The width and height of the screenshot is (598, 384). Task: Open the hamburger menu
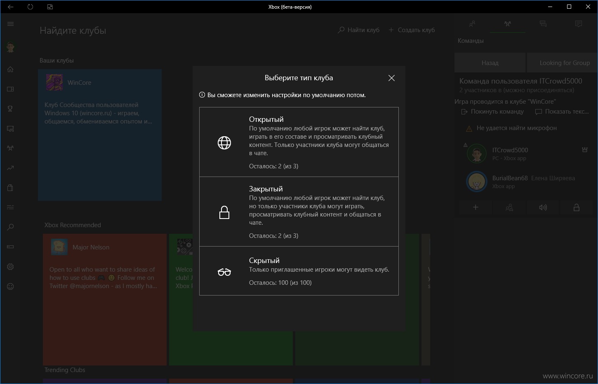tap(11, 24)
